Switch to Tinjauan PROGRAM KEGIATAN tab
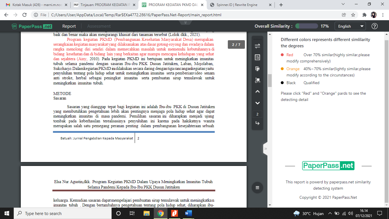 pos(105,5)
